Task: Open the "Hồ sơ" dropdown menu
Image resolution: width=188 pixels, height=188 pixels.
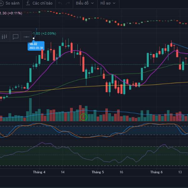Action: pyautogui.click(x=108, y=3)
